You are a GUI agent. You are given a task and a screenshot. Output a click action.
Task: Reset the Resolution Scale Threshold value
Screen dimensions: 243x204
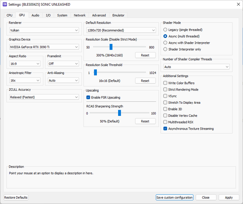tap(145, 81)
